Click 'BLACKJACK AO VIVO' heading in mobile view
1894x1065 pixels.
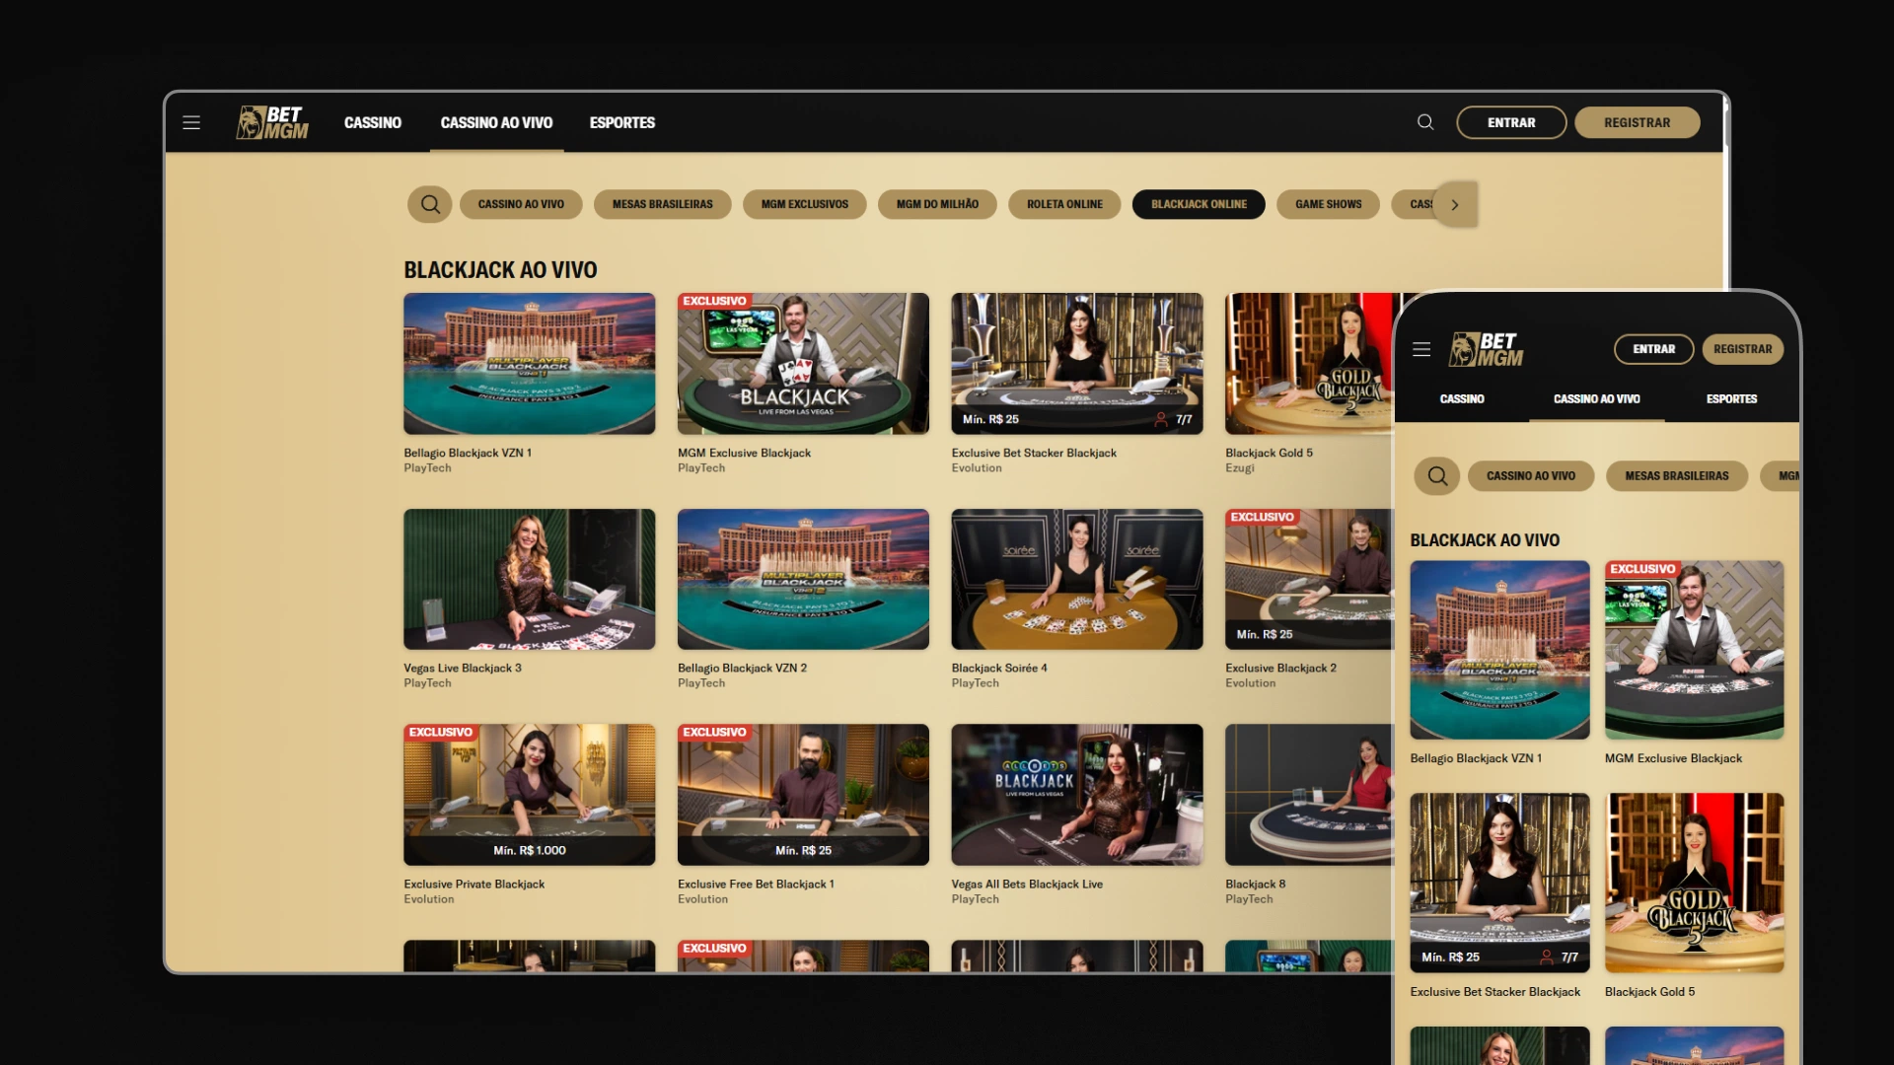[1485, 540]
